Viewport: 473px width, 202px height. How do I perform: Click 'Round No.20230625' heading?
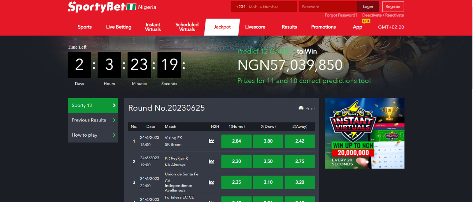point(166,108)
